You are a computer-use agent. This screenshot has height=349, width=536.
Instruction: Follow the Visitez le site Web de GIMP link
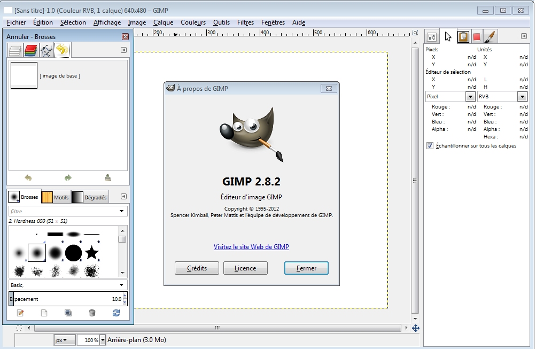251,247
